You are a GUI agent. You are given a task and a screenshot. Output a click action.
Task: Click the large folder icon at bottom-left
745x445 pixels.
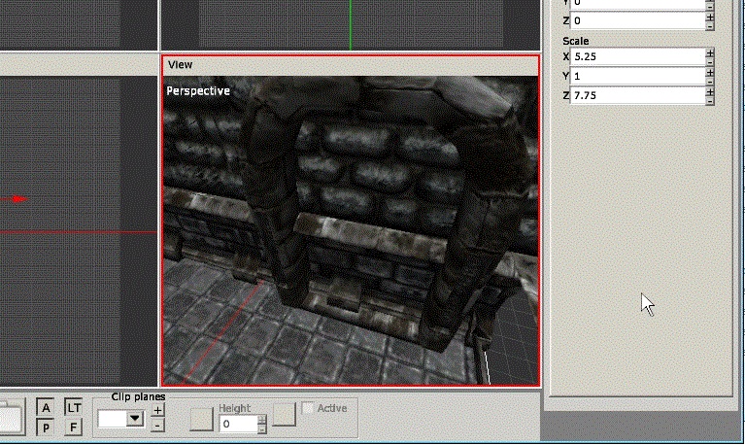click(x=10, y=418)
